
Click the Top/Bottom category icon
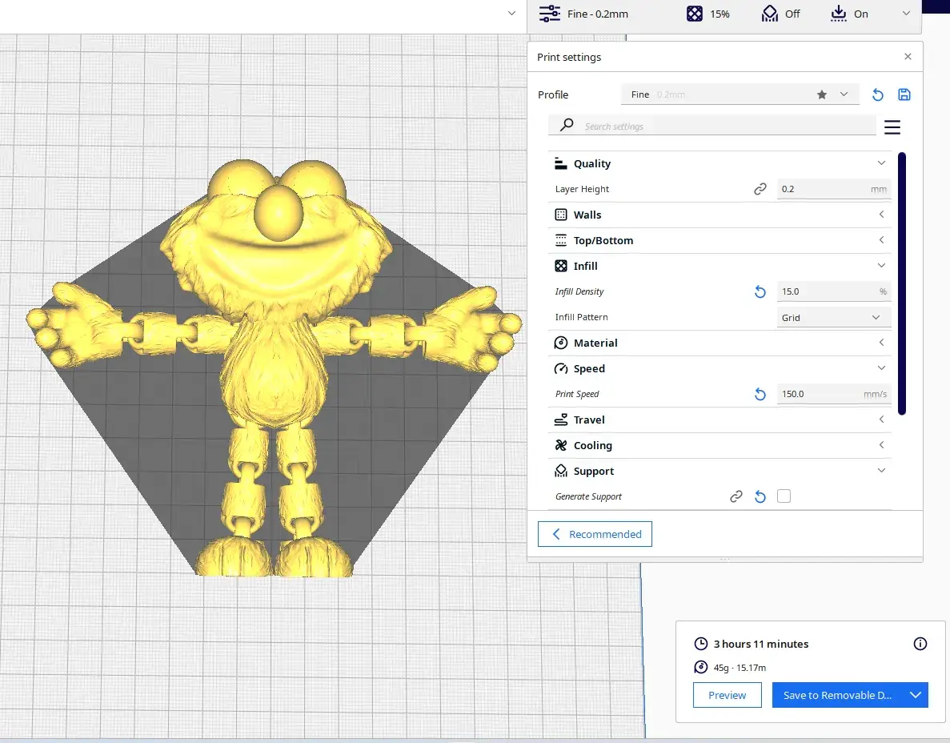[x=561, y=241]
